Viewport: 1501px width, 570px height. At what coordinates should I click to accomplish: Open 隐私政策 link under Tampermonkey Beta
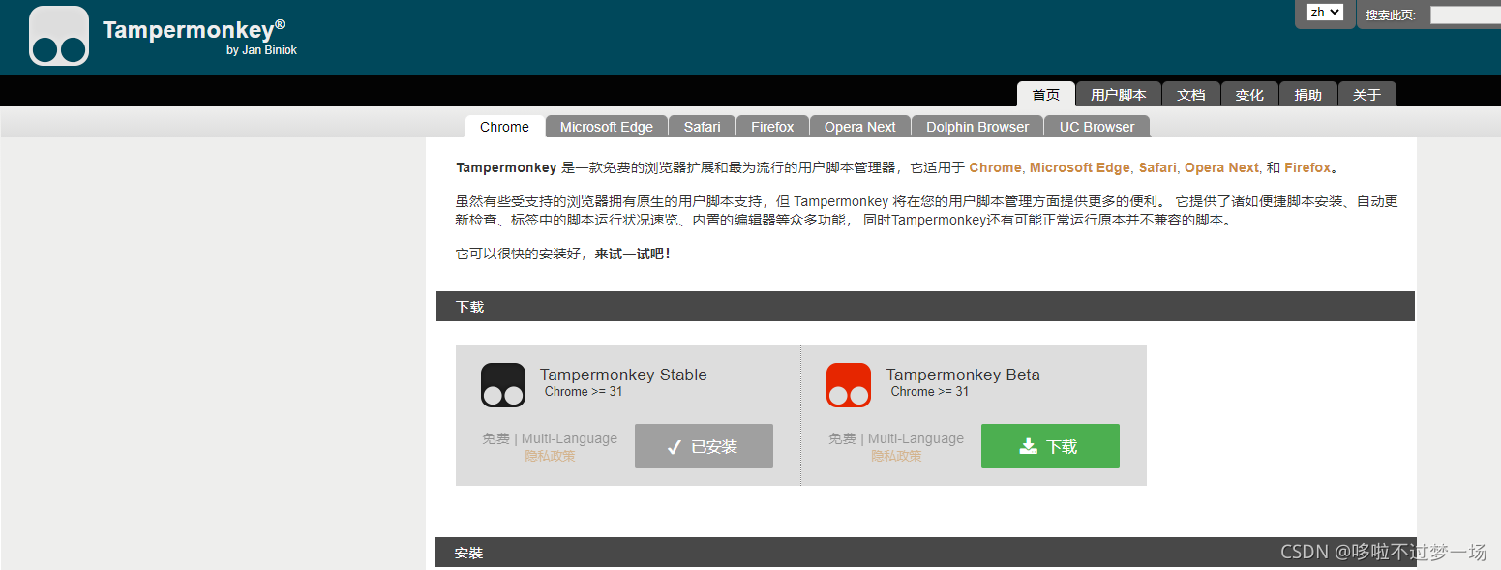point(896,456)
